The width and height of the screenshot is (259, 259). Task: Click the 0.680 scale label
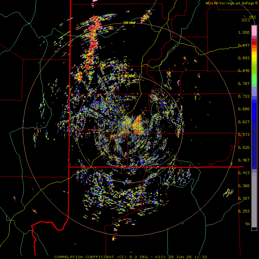click(x=244, y=109)
